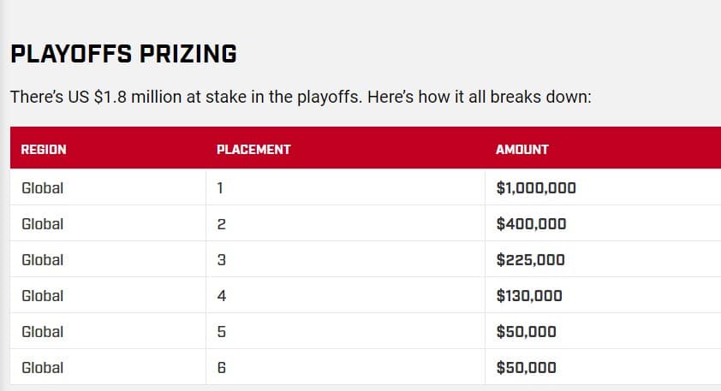This screenshot has height=391, width=721.
Task: Select the REGION column header
Action: point(44,149)
